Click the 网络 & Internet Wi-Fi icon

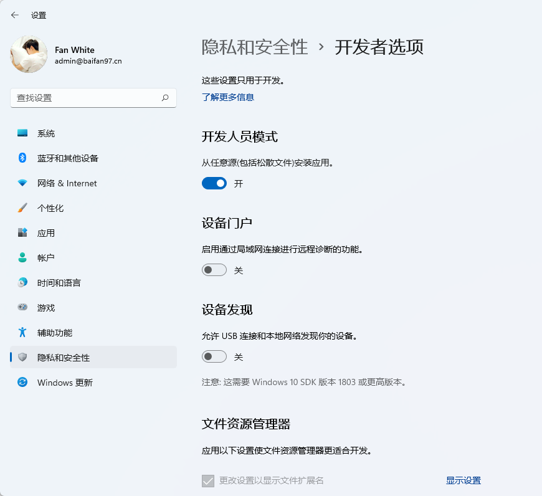22,183
